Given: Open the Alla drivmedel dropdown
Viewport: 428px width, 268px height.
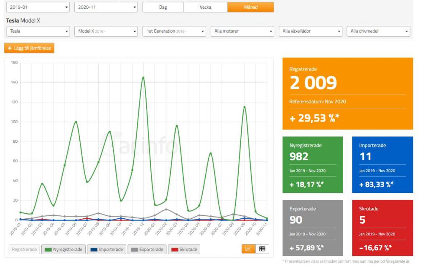Looking at the screenshot, I should 378,31.
